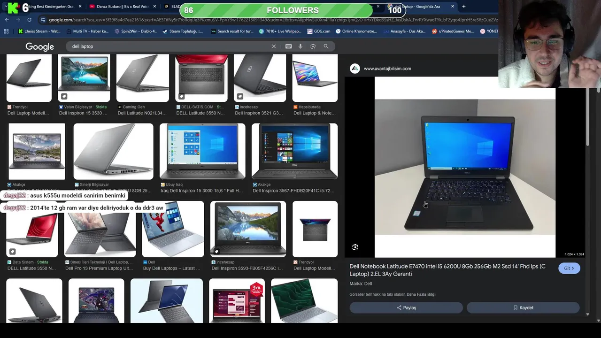601x338 pixels.
Task: Open Akakçe Dell Inspiron 3567-FHDB20F41C thumbnail
Action: point(294,151)
